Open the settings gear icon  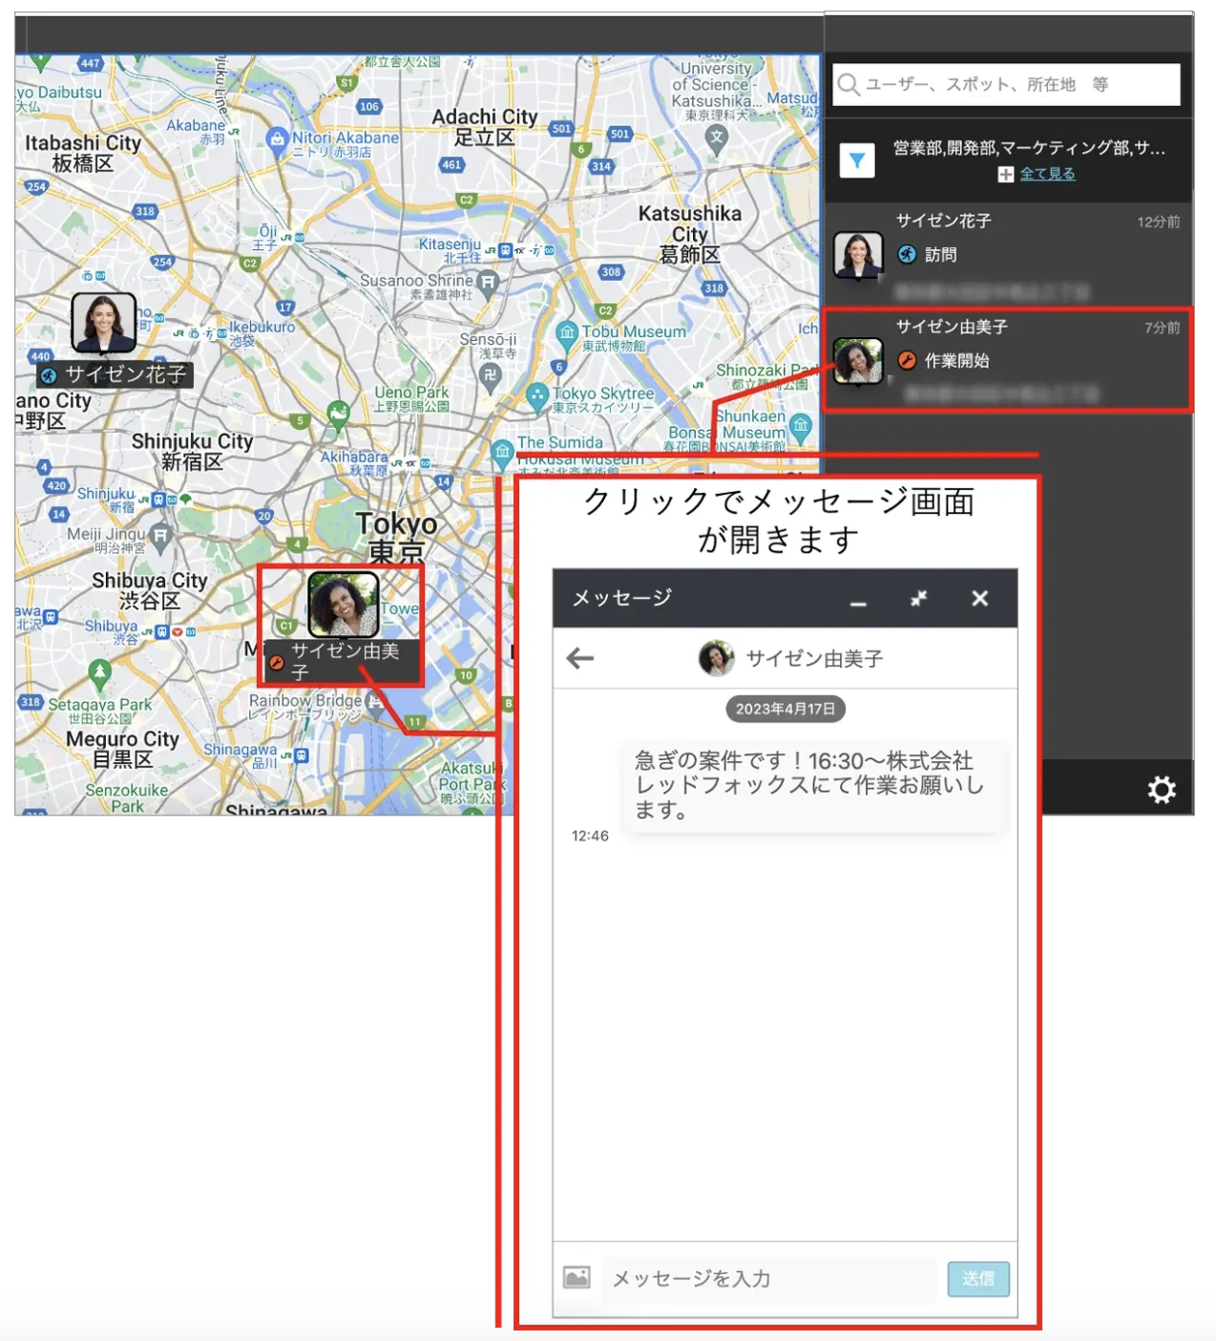(1161, 790)
